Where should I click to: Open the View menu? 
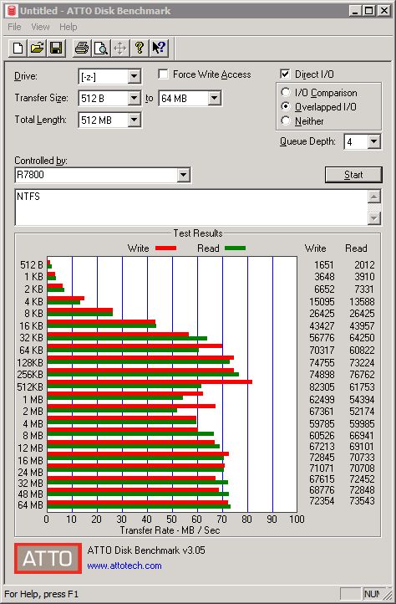(x=40, y=27)
